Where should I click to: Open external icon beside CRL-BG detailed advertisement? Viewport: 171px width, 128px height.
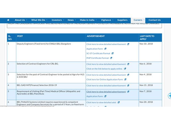(x=128, y=64)
